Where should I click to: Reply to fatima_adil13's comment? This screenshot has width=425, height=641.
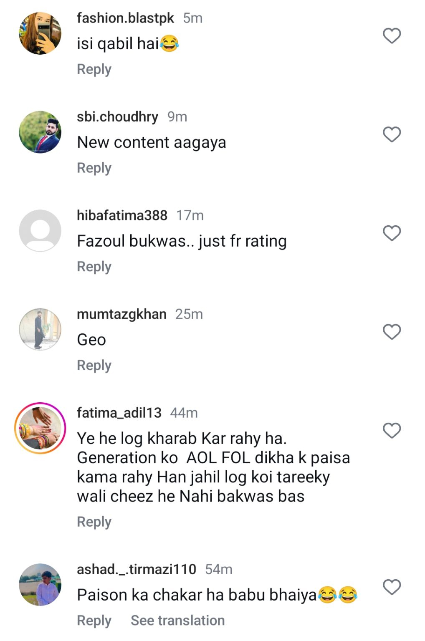pos(94,522)
